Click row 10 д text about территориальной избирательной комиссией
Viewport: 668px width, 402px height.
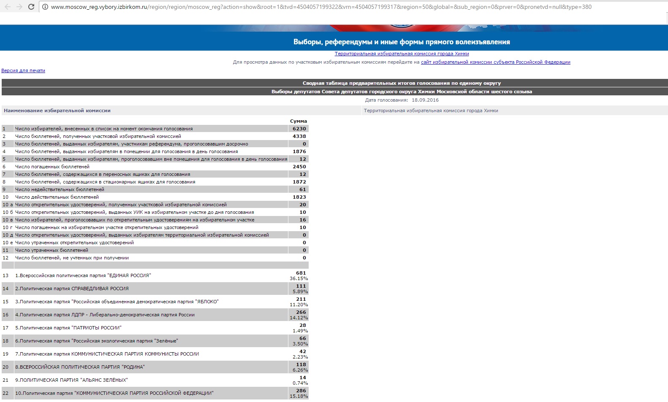coord(142,235)
